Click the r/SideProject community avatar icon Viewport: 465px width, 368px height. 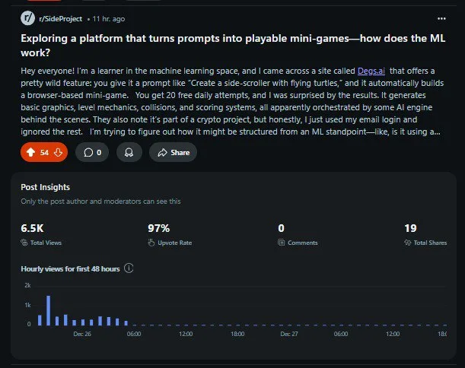pyautogui.click(x=28, y=17)
